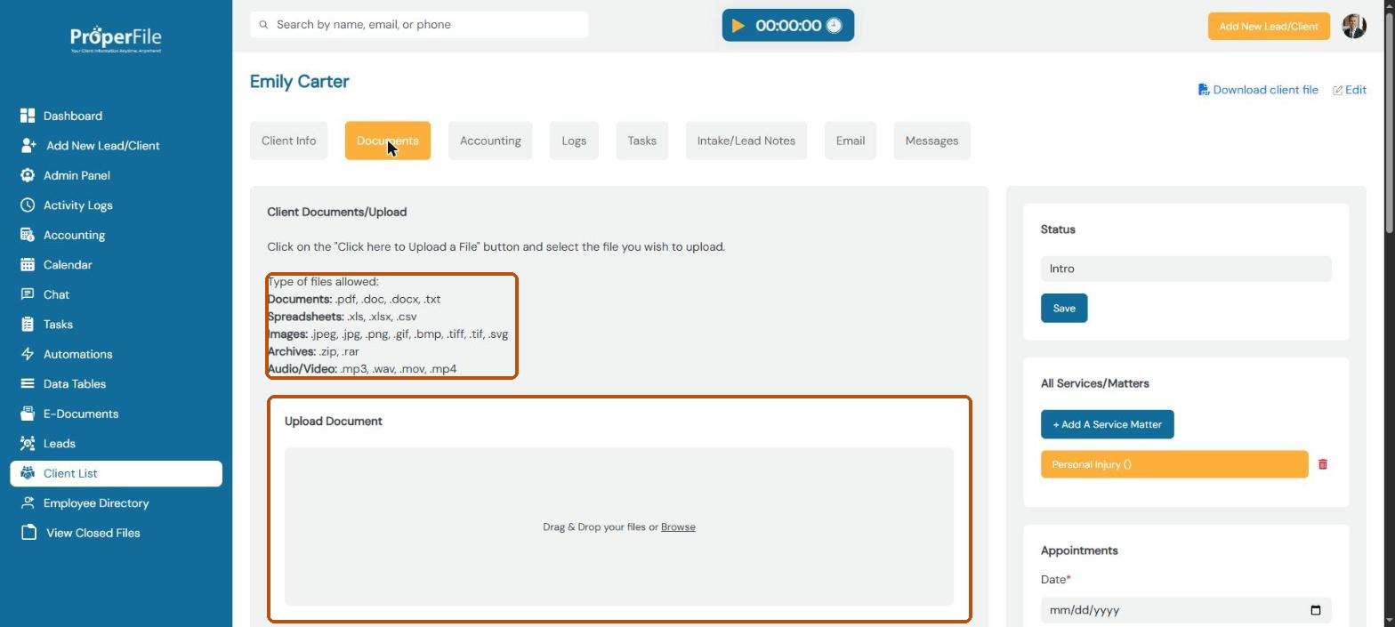The width and height of the screenshot is (1395, 627).
Task: Switch to the Accounting tab
Action: pyautogui.click(x=490, y=141)
